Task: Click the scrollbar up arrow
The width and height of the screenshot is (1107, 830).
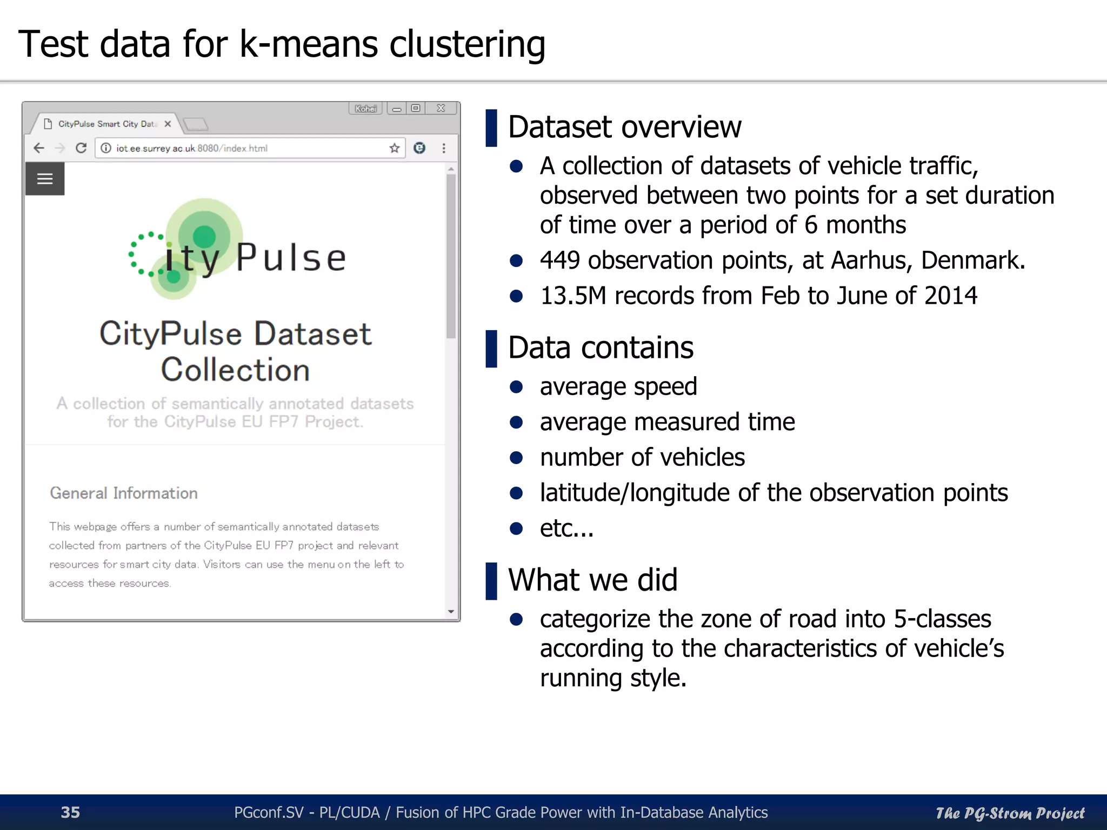Action: click(x=451, y=169)
